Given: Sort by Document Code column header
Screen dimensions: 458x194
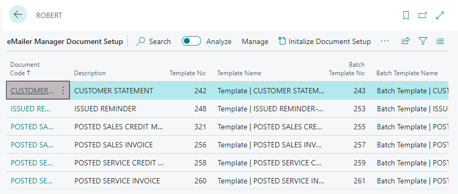Looking at the screenshot, I should 25,69.
